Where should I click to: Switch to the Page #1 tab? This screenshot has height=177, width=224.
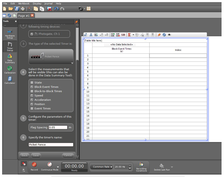point(24,15)
